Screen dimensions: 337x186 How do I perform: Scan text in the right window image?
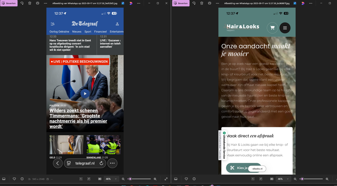coord(261,179)
